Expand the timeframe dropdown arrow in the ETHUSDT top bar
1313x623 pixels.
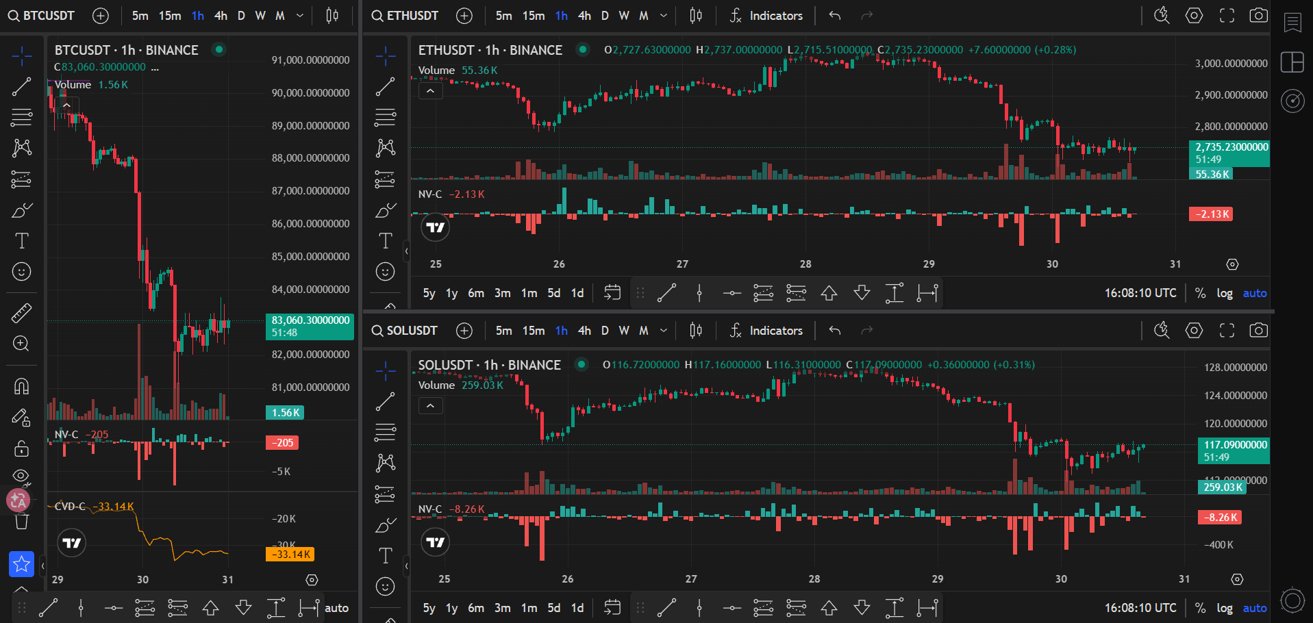pos(664,16)
